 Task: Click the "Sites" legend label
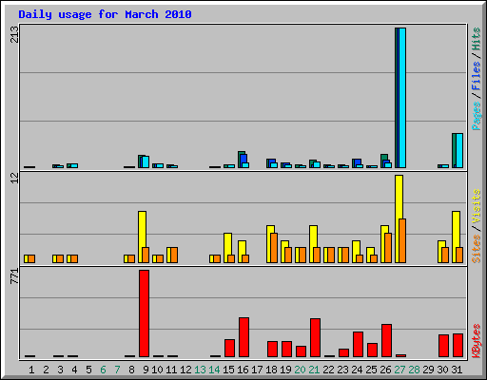(476, 249)
